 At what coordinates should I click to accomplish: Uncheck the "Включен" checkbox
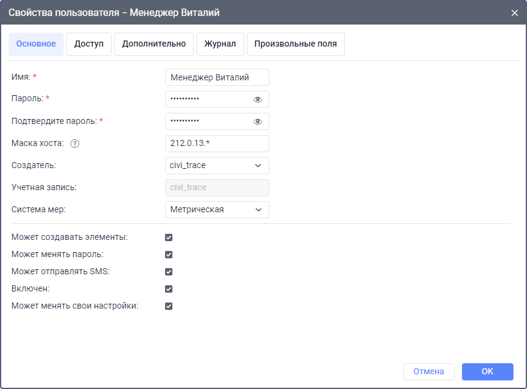click(169, 289)
